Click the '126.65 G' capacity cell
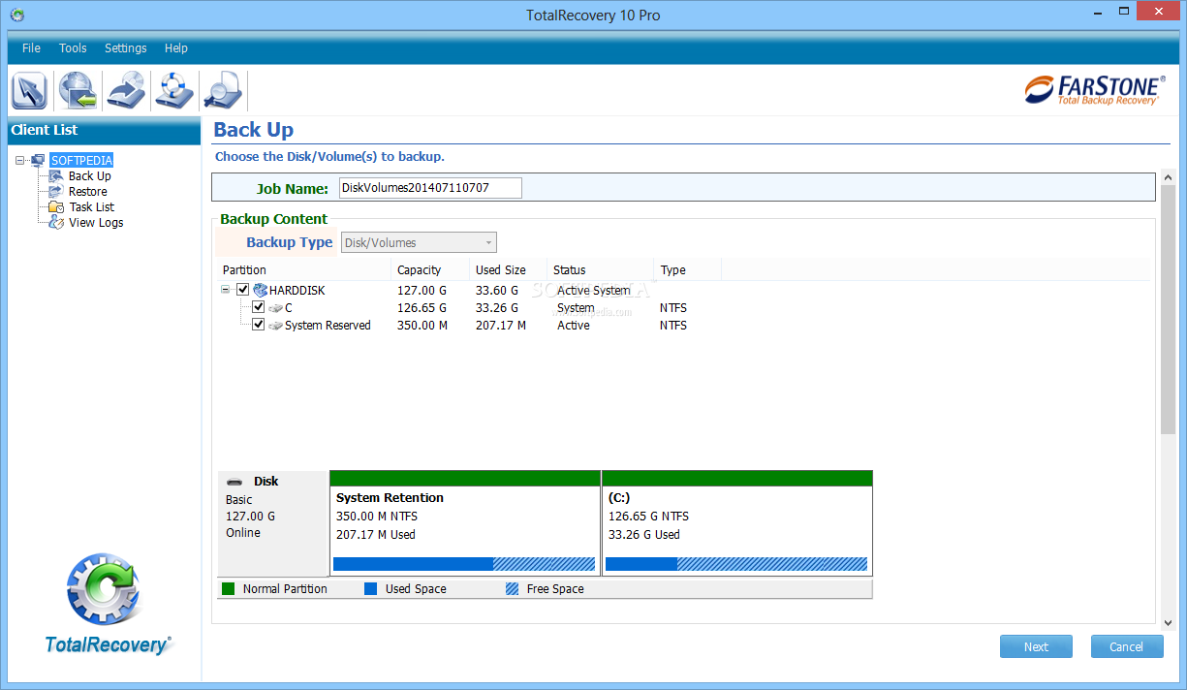 tap(422, 308)
